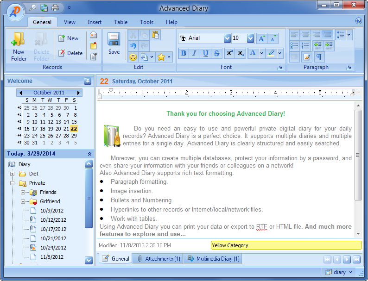Open the Tools ribbon tab

[x=146, y=22]
